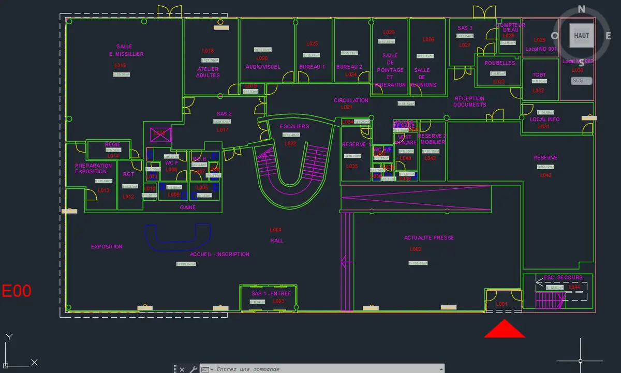Open the SCG coordinate system dropdown under the ViewCube
Viewport: 621px width, 373px height.
click(x=581, y=80)
